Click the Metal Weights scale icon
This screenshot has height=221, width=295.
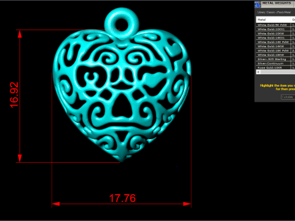258,4
